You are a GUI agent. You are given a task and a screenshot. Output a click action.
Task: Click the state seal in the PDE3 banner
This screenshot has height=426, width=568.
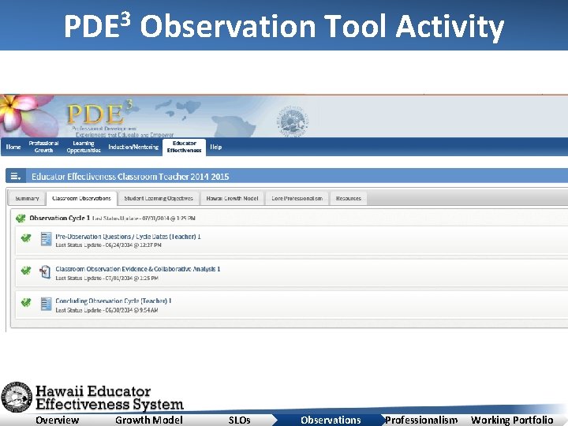pos(293,121)
